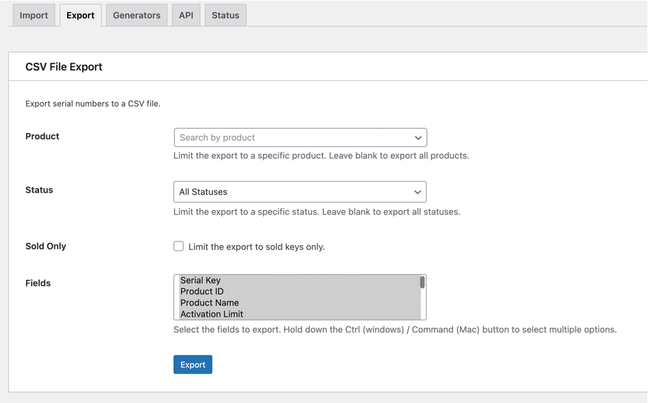Image resolution: width=648 pixels, height=403 pixels.
Task: Open the Status tab
Action: pos(226,15)
